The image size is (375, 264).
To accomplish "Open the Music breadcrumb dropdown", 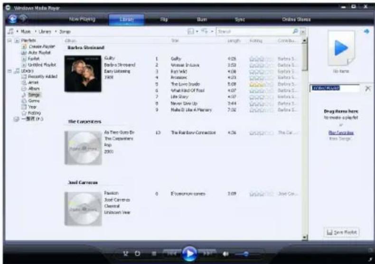I will 17,31.
